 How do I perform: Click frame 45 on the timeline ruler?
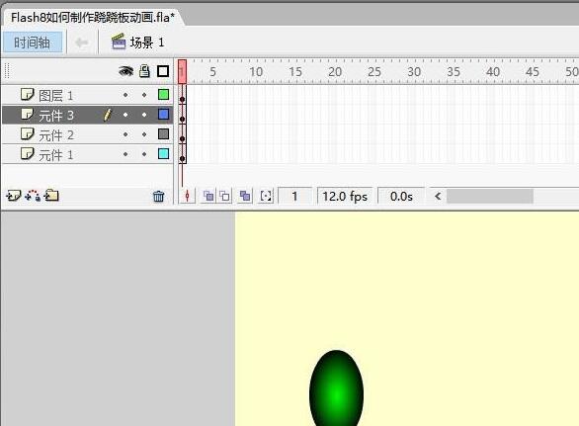point(533,72)
